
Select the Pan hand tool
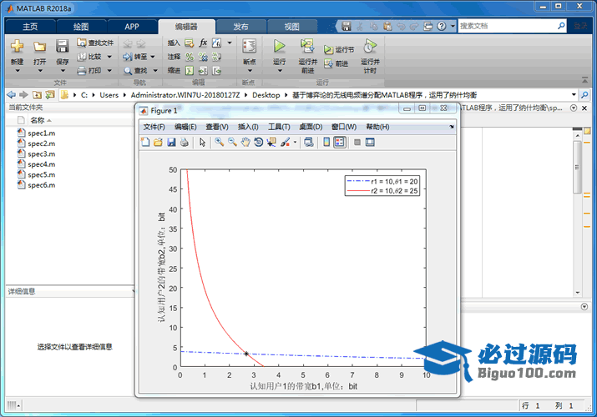[245, 143]
